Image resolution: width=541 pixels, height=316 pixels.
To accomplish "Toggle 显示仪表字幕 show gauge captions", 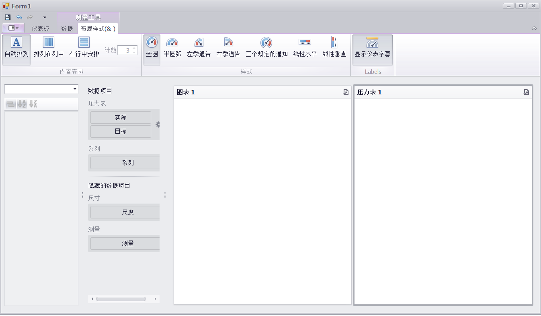I will [372, 48].
